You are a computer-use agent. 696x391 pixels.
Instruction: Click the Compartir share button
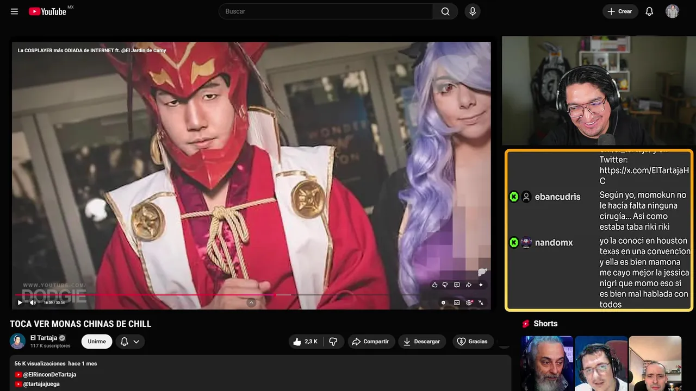point(371,342)
